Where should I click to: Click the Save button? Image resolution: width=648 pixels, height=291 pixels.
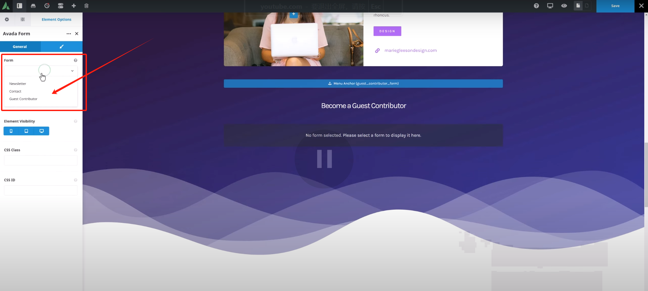[615, 6]
